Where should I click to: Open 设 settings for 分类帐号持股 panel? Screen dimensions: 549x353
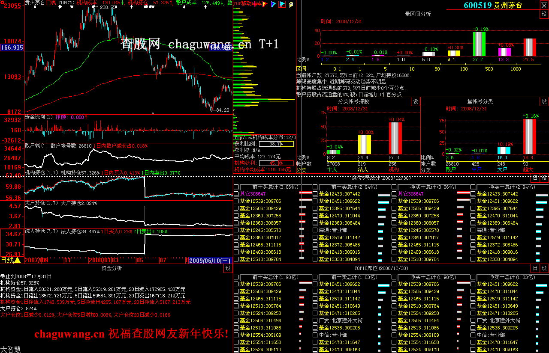click(415, 101)
